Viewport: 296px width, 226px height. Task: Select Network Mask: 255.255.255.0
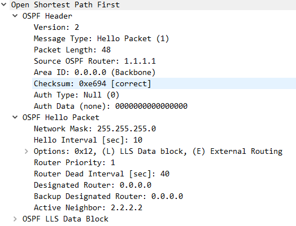pos(95,129)
